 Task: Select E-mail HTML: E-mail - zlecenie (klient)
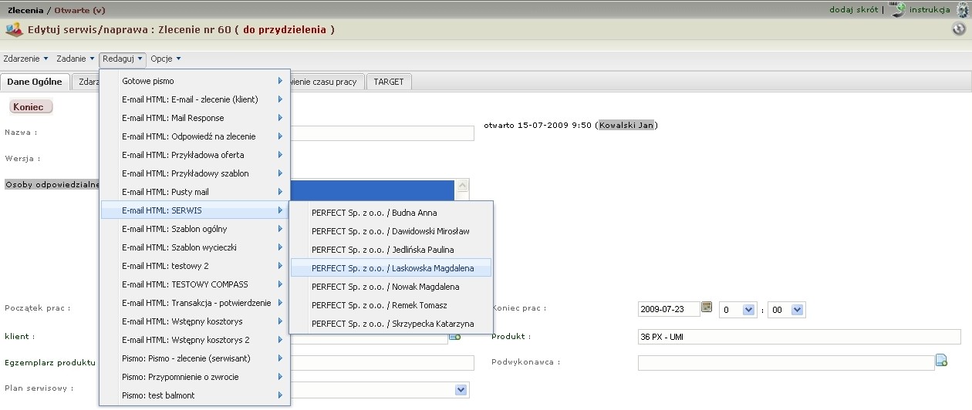click(195, 99)
